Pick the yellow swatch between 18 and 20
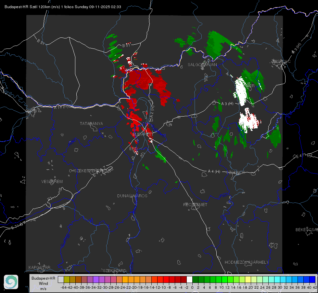Screen dimensions: 318x293 248,279
